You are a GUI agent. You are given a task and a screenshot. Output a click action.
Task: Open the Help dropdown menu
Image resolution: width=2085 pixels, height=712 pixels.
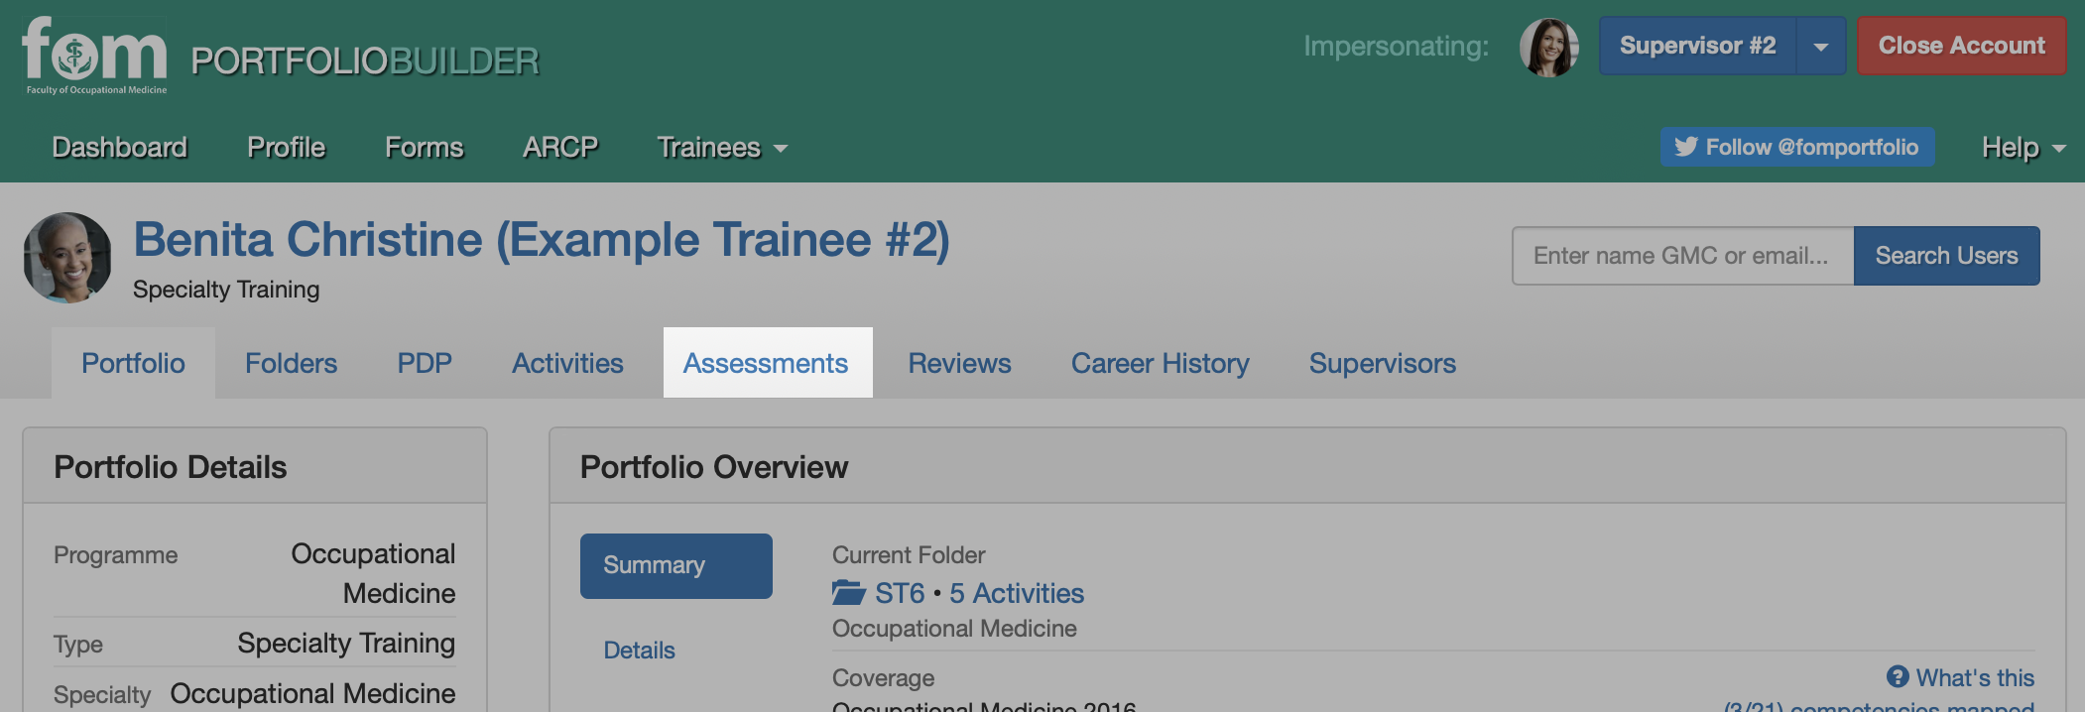coord(2024,148)
